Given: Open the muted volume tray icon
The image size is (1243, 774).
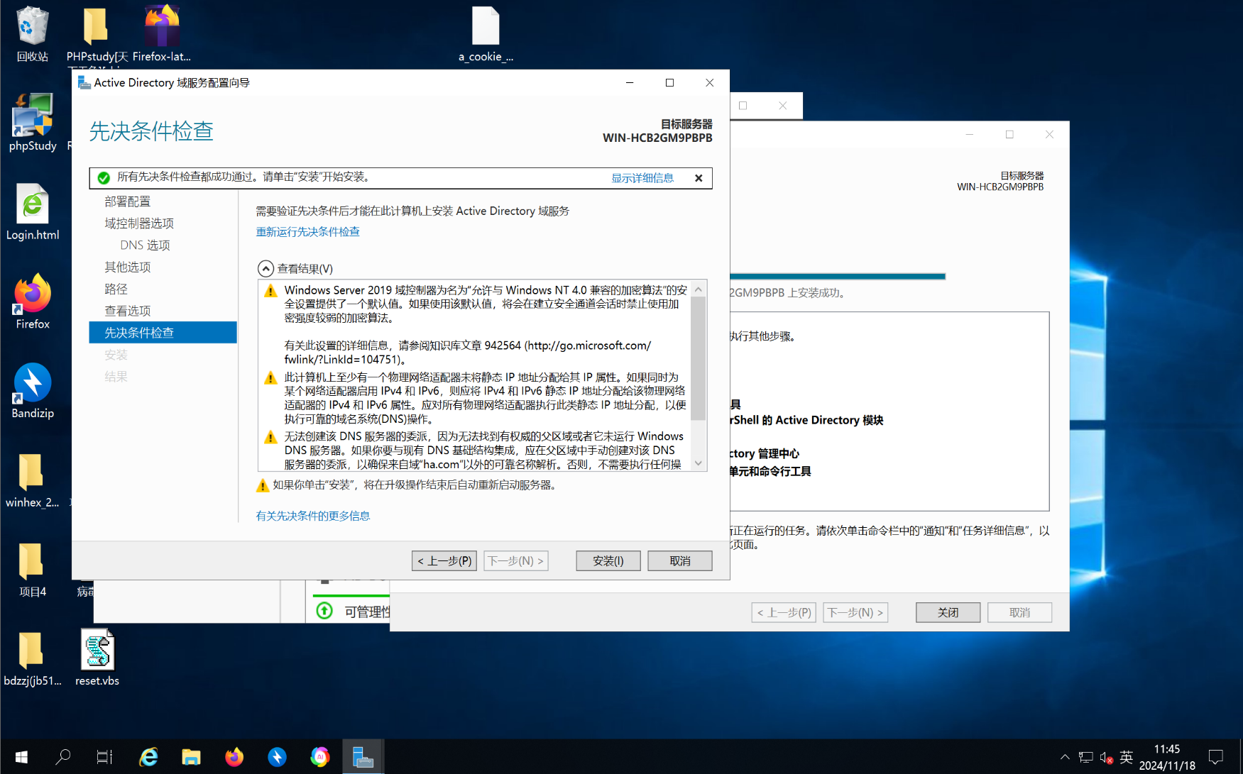Looking at the screenshot, I should (x=1106, y=757).
